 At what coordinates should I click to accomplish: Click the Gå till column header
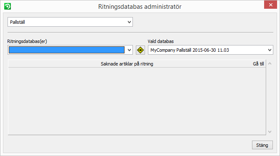258,64
